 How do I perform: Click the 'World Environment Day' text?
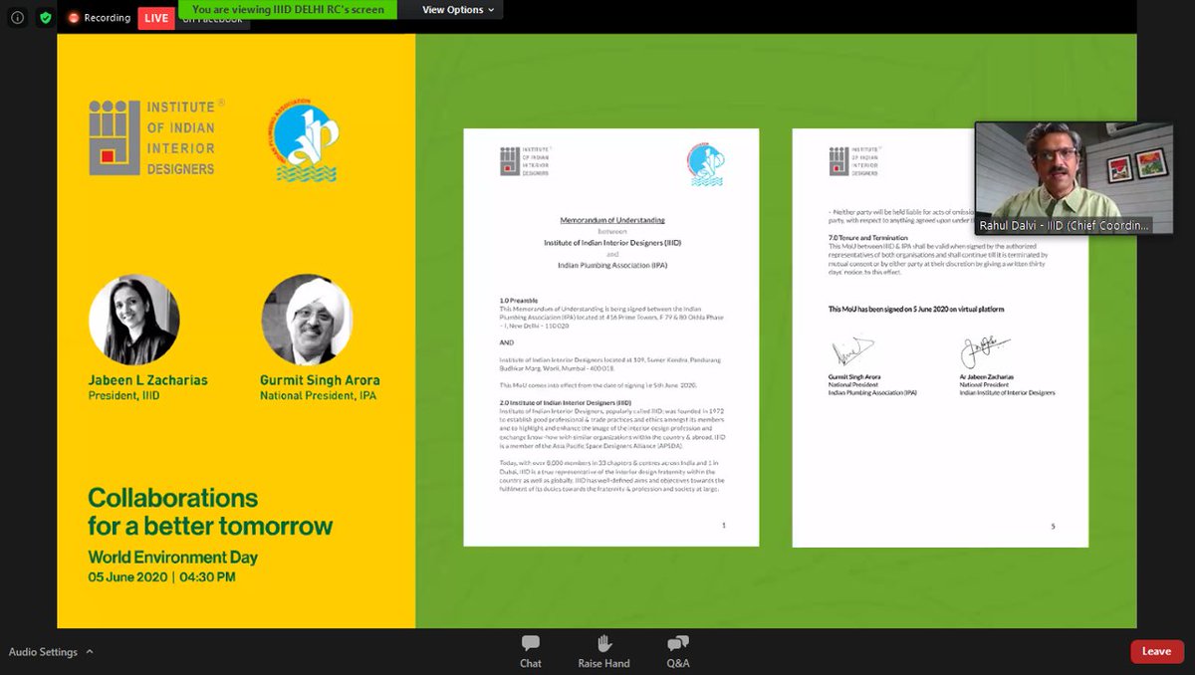(172, 558)
